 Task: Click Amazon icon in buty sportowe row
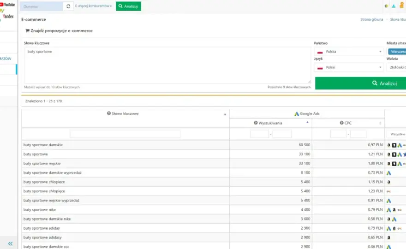388,154
